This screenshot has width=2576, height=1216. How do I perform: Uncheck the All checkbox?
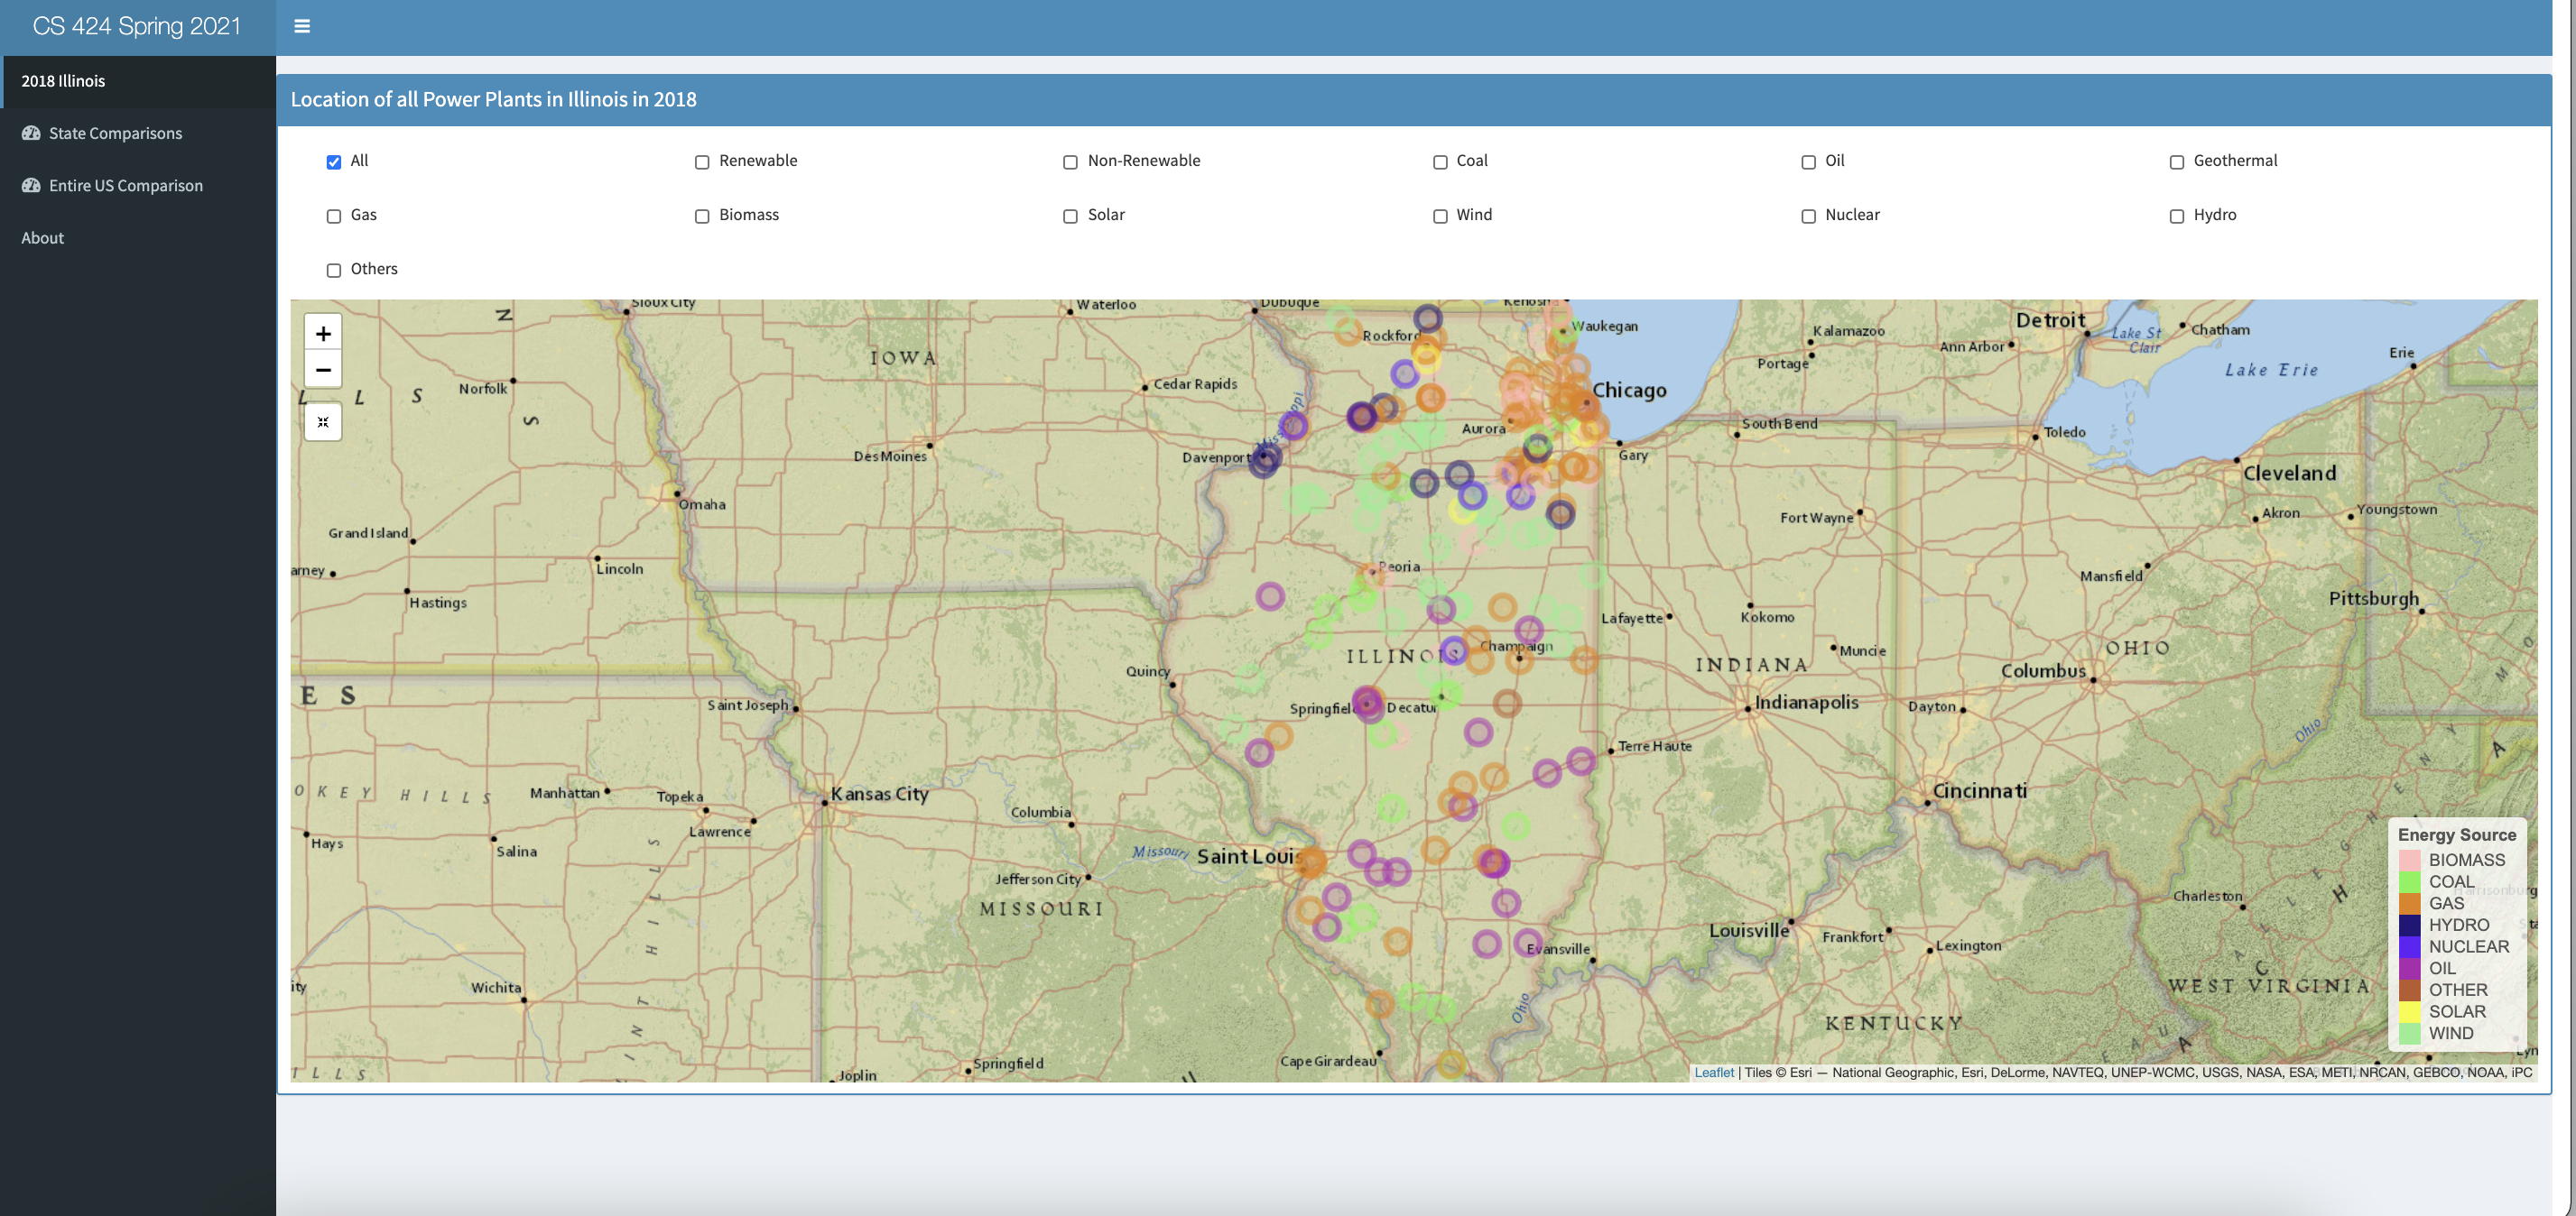coord(334,161)
